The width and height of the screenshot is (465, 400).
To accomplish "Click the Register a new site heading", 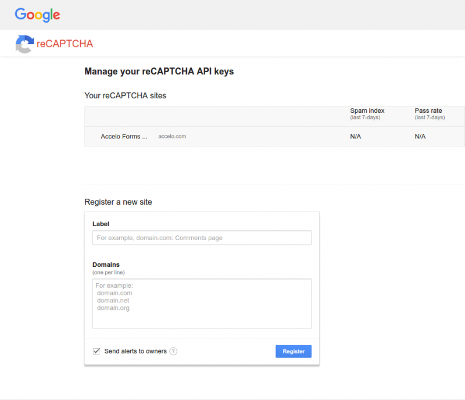I will pos(118,202).
